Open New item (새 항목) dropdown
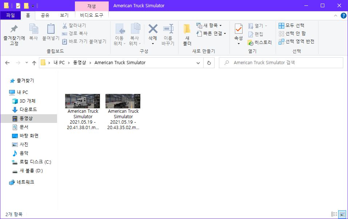 pos(209,25)
